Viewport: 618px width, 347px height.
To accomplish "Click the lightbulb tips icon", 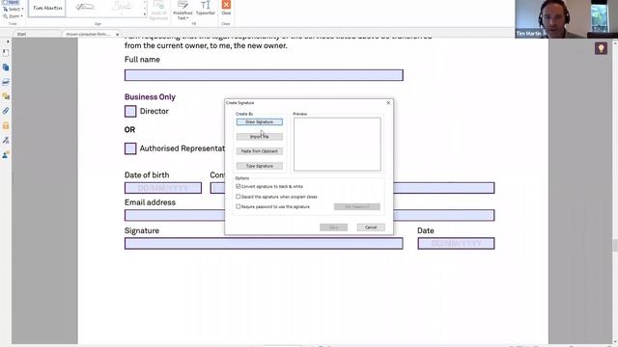I will pos(601,48).
